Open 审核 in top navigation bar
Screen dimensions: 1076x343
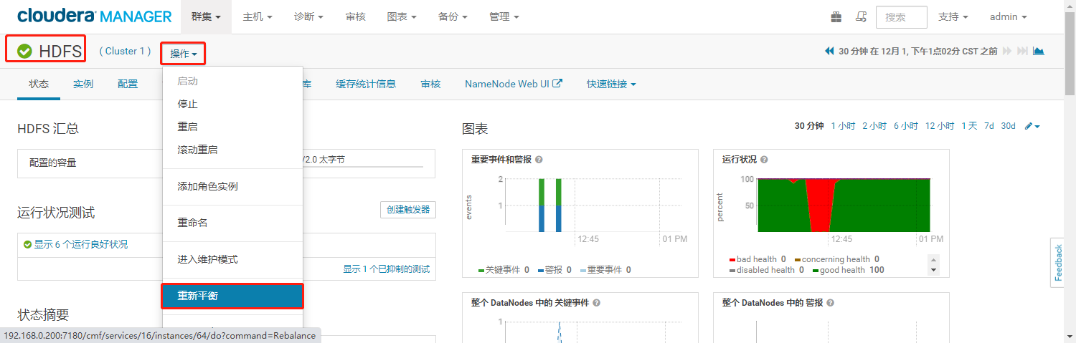click(355, 16)
